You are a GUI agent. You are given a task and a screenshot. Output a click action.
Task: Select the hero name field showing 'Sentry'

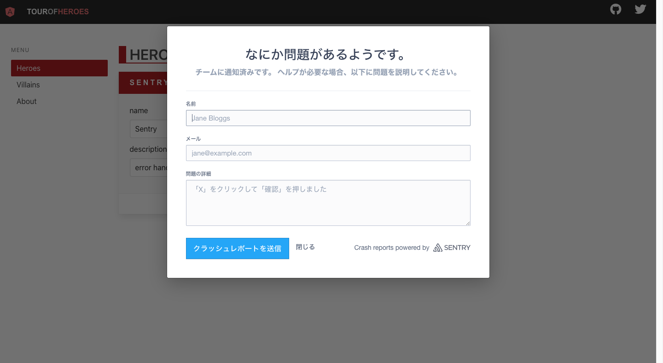147,129
